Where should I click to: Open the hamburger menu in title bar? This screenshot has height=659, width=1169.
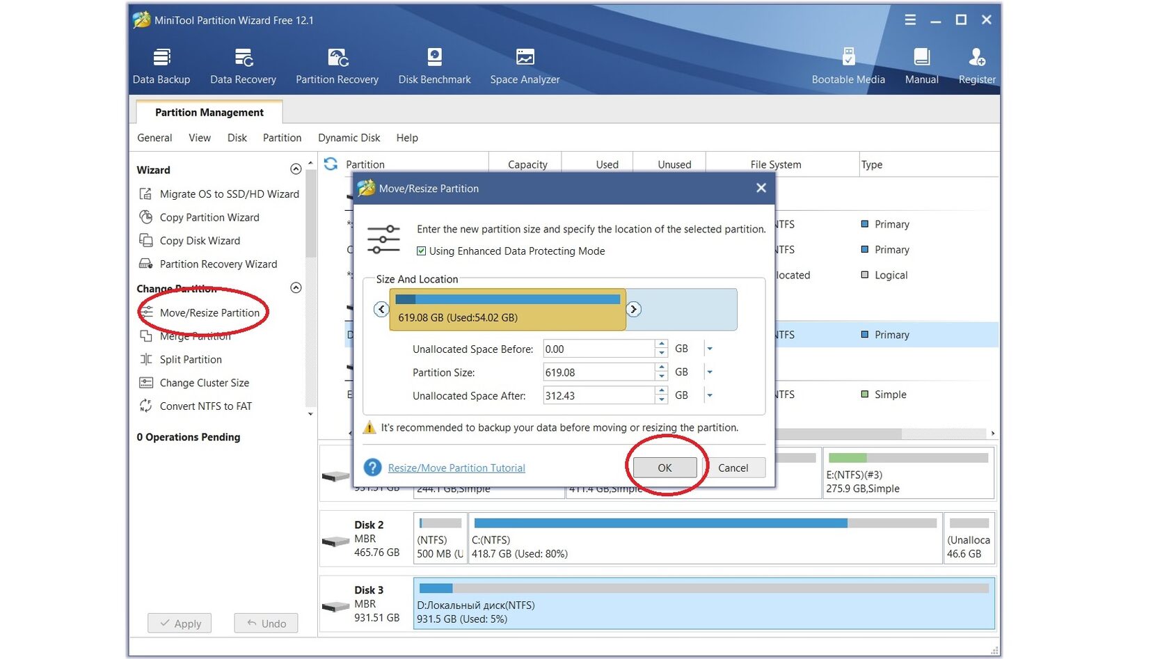click(x=910, y=19)
